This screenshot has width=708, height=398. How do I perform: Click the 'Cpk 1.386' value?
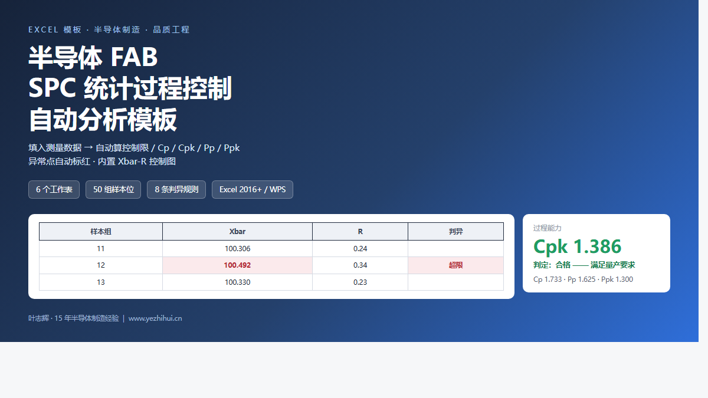[578, 246]
